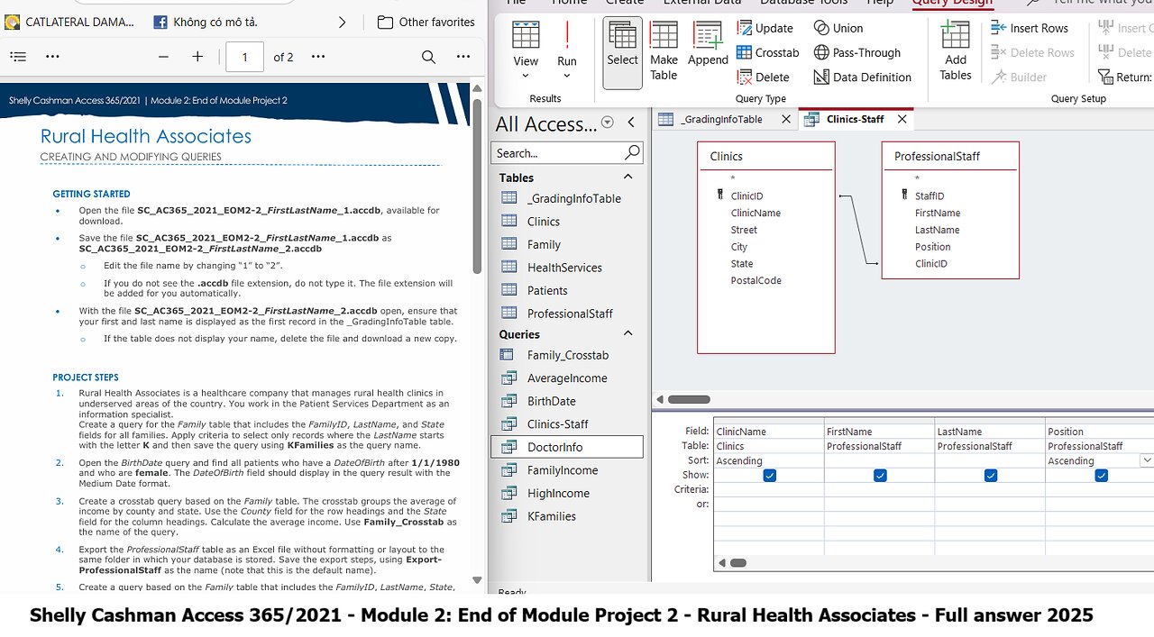The image size is (1154, 637).
Task: Close the Clinics-Staff tab
Action: (x=901, y=119)
